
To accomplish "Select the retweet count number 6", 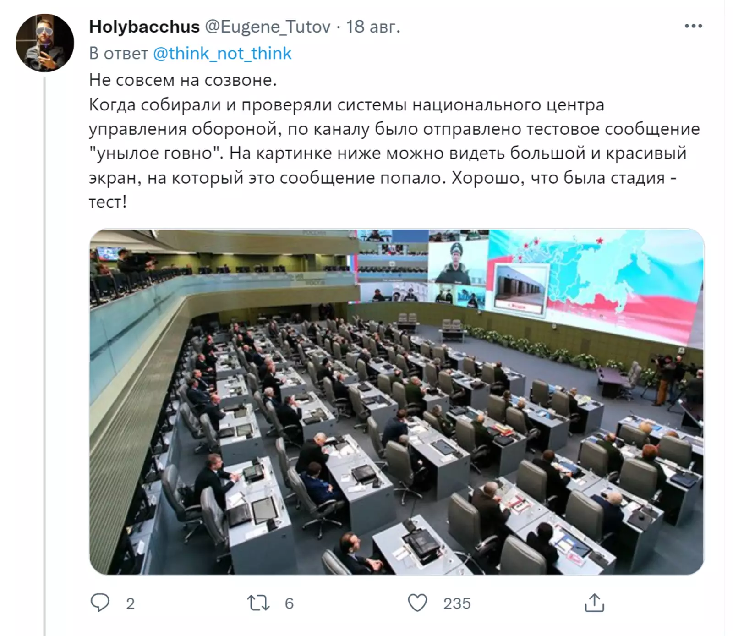I will pyautogui.click(x=289, y=603).
